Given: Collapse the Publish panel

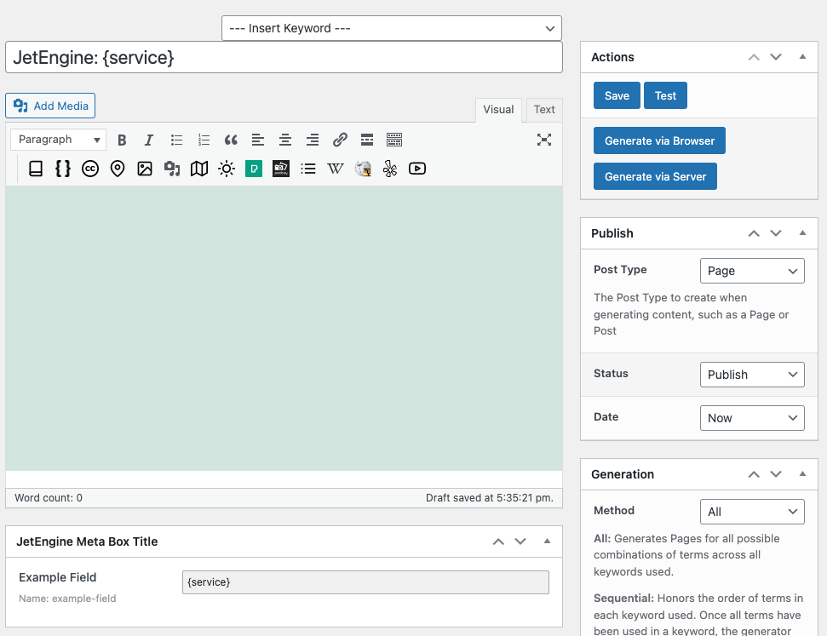Looking at the screenshot, I should (803, 233).
